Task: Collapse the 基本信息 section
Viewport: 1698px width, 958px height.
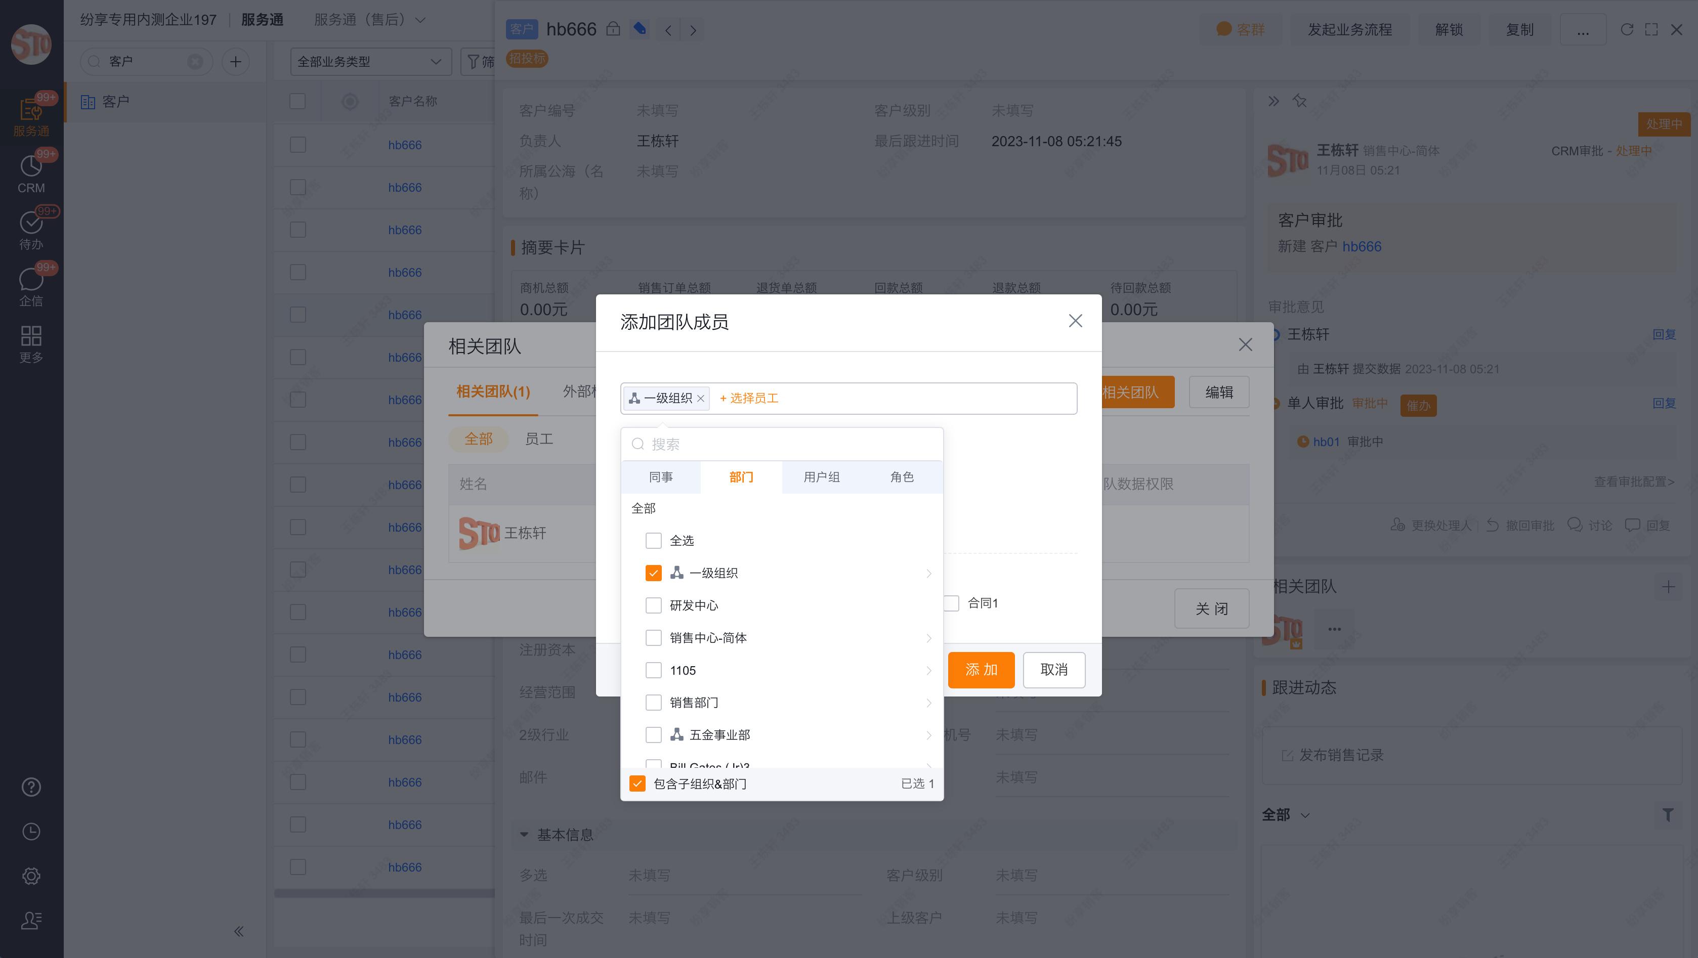Action: [524, 834]
